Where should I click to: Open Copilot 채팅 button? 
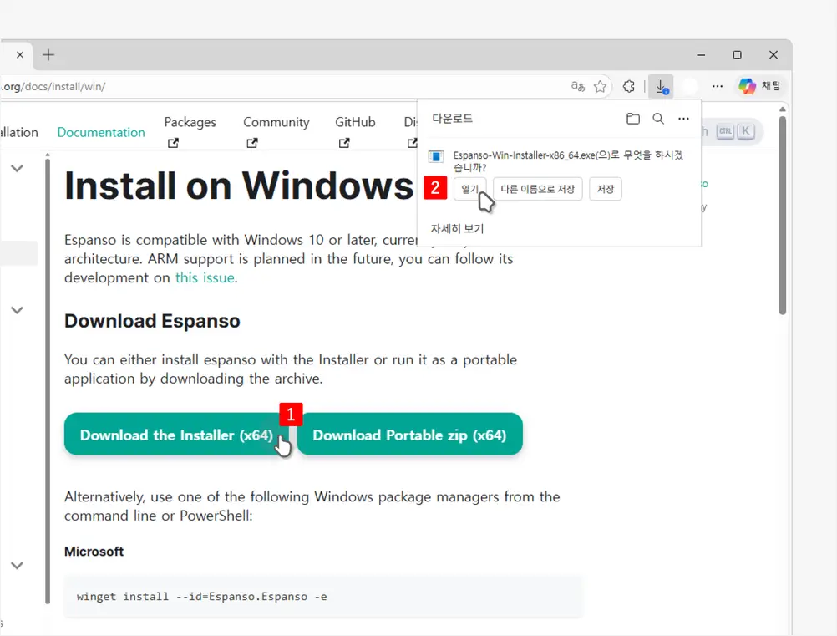tap(759, 86)
